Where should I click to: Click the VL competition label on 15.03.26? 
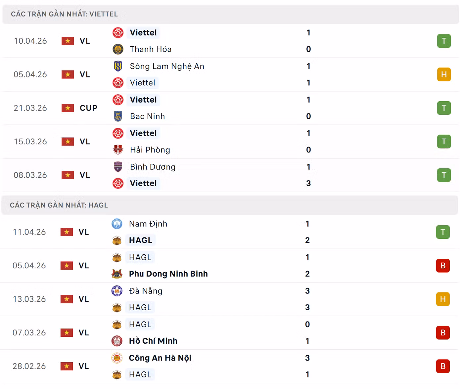tap(85, 141)
